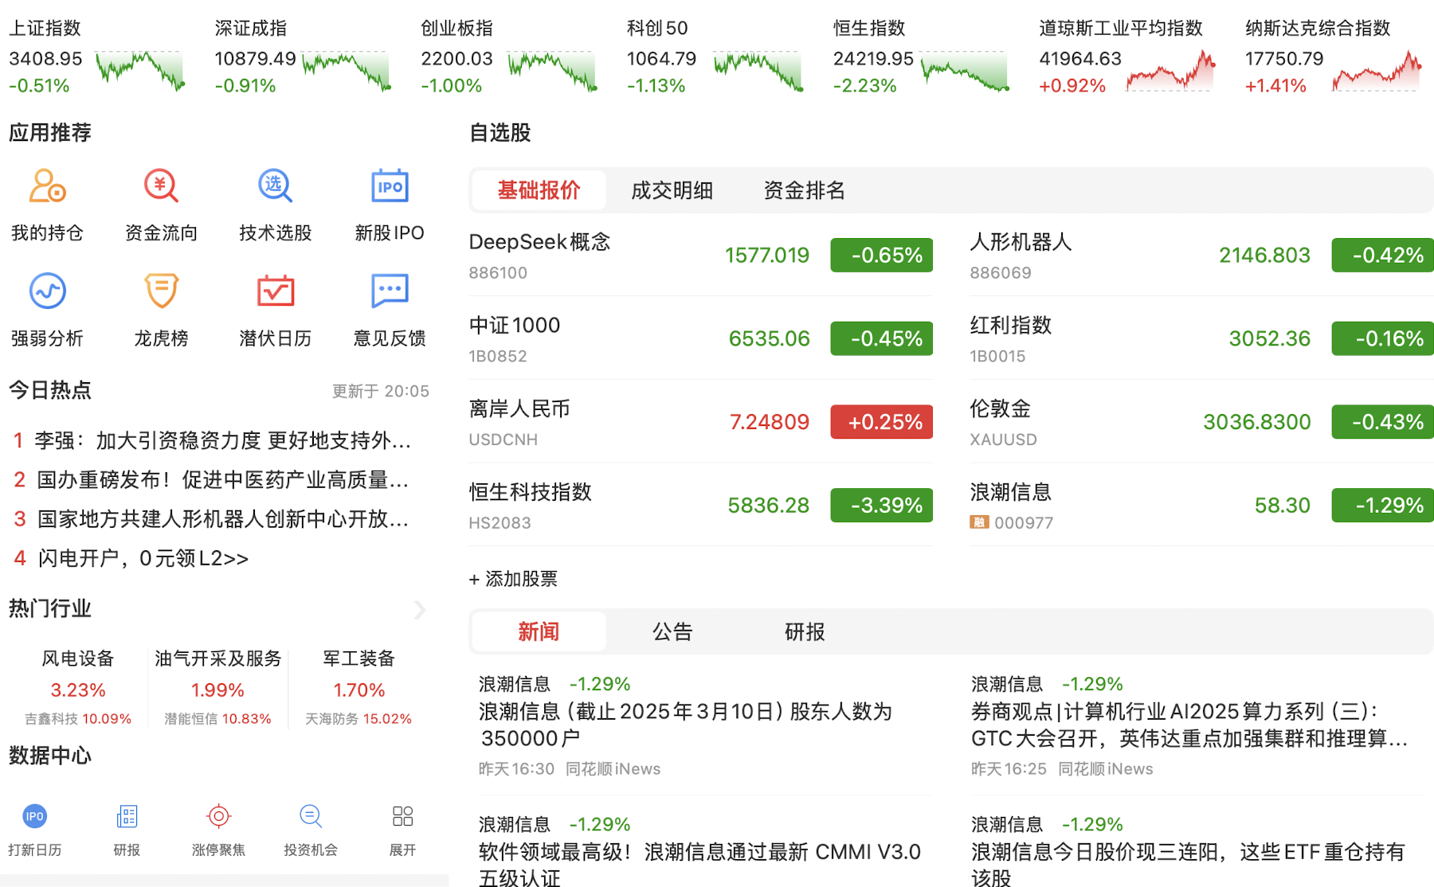Select the 恒生科技指数 watchlist row

(700, 505)
